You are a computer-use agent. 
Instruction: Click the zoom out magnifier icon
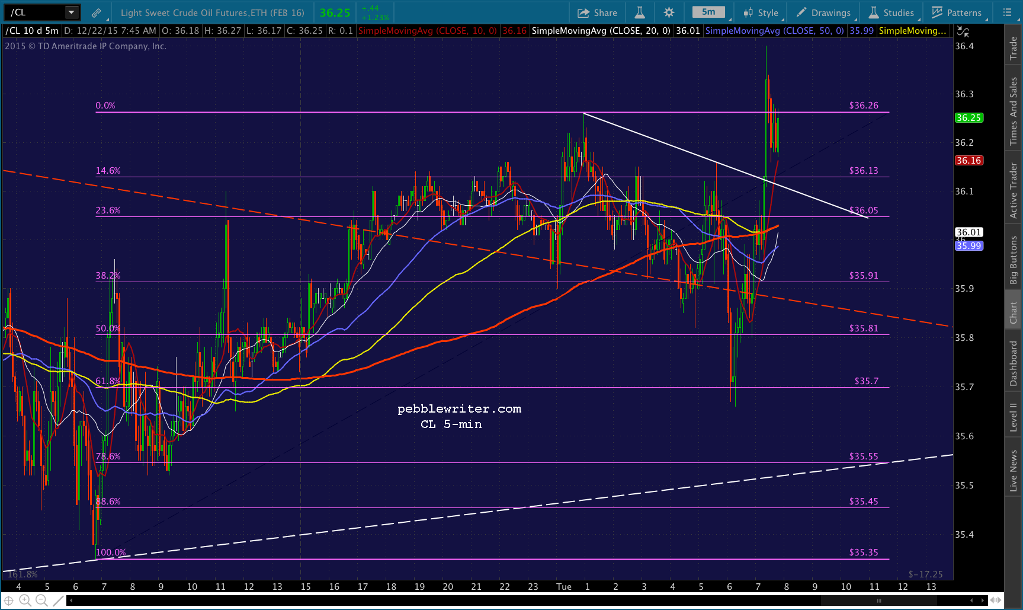(41, 601)
